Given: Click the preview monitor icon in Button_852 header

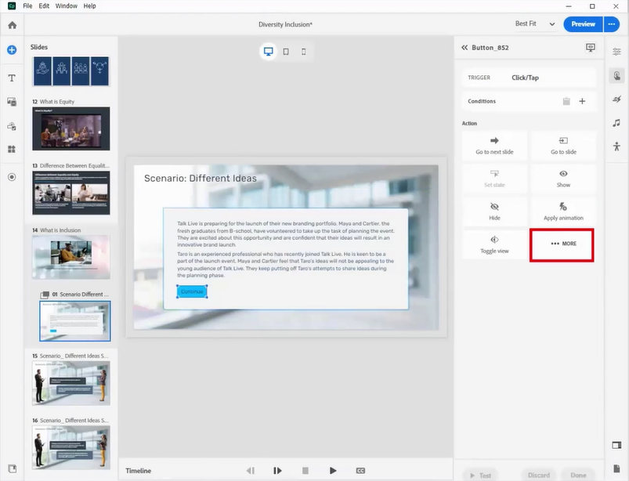Looking at the screenshot, I should (591, 47).
